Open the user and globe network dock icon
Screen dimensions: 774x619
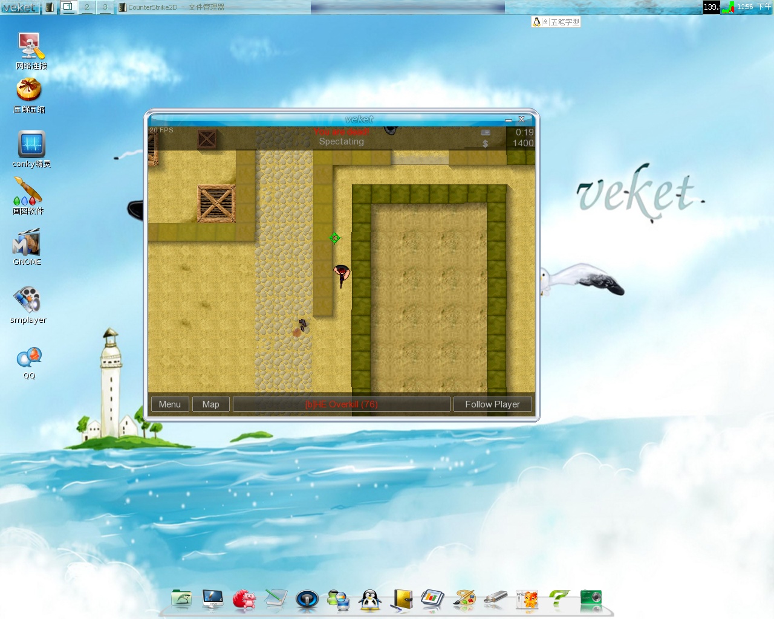click(339, 599)
